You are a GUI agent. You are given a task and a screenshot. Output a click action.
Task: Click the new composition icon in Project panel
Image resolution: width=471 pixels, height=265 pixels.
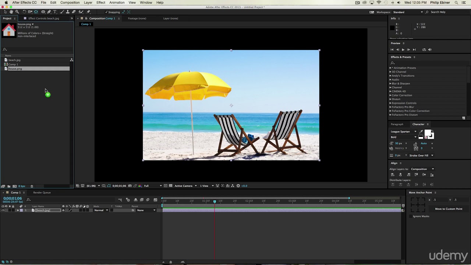coord(14,186)
